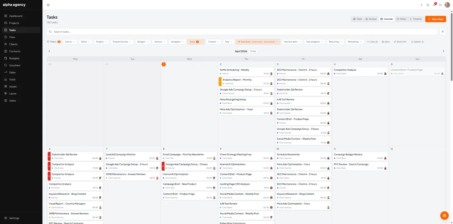This screenshot has height=224, width=453.
Task: Open Lead Ad Campaign Monitor task
Action: 132,156
